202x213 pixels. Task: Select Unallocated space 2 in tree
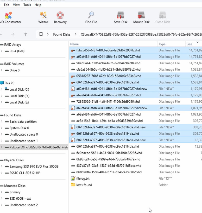[23, 205]
